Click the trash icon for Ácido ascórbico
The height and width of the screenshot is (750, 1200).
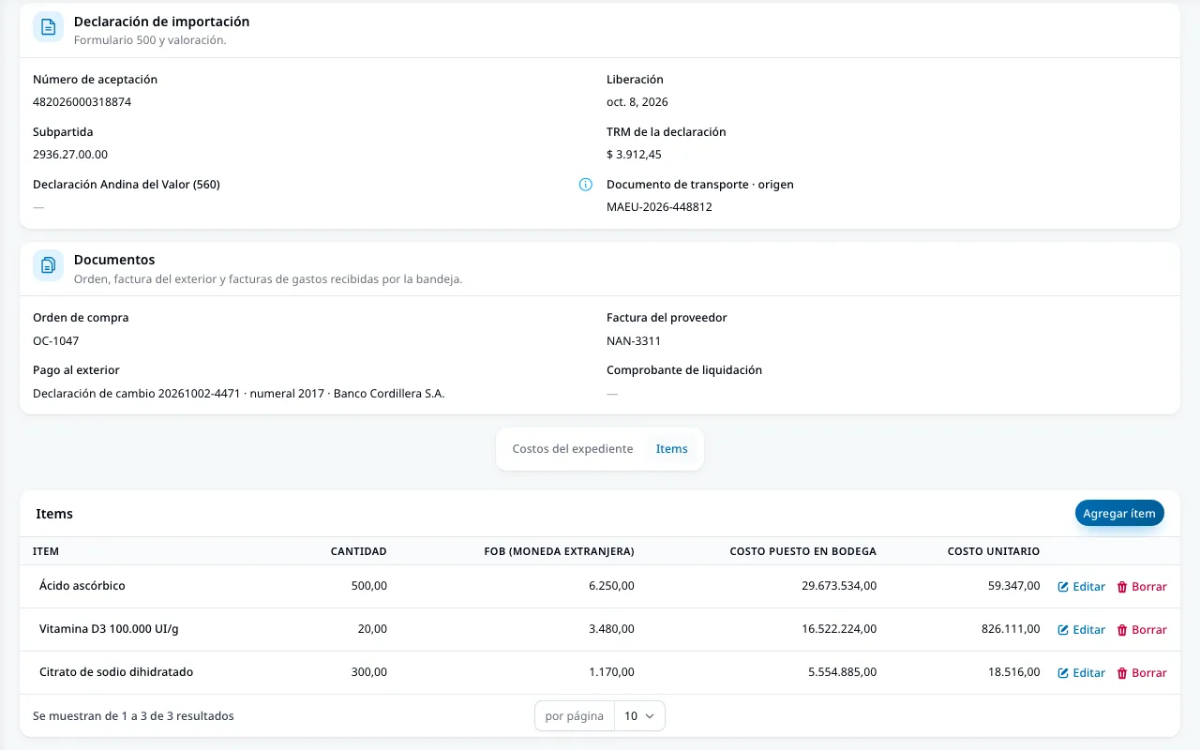[1122, 587]
